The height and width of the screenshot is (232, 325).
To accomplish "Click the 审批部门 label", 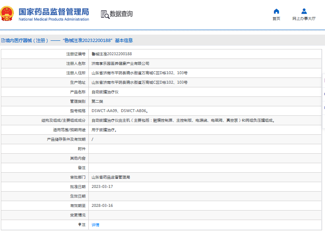I will pos(78,177).
